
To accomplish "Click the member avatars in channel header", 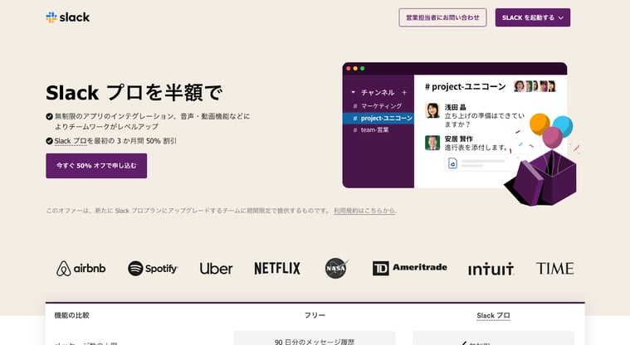I will [x=535, y=86].
